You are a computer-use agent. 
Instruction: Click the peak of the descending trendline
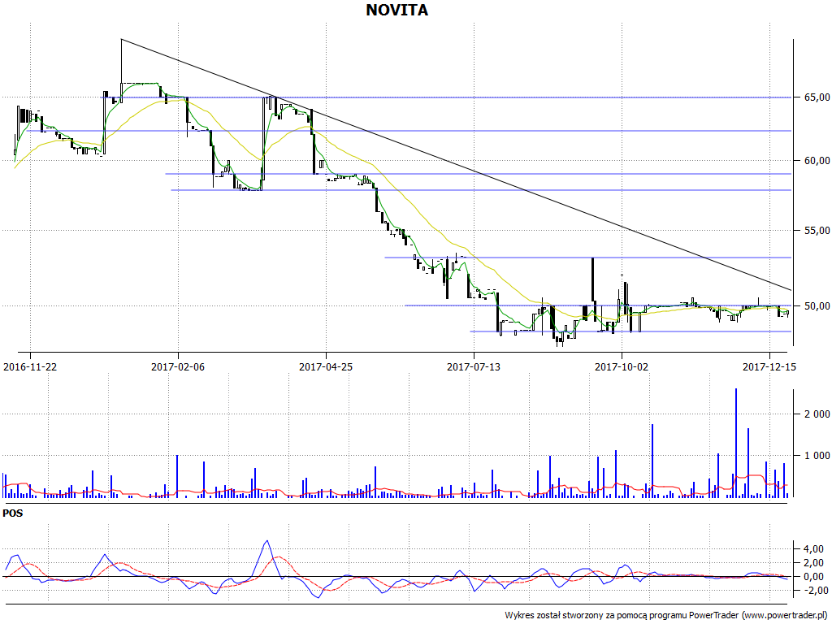(122, 39)
